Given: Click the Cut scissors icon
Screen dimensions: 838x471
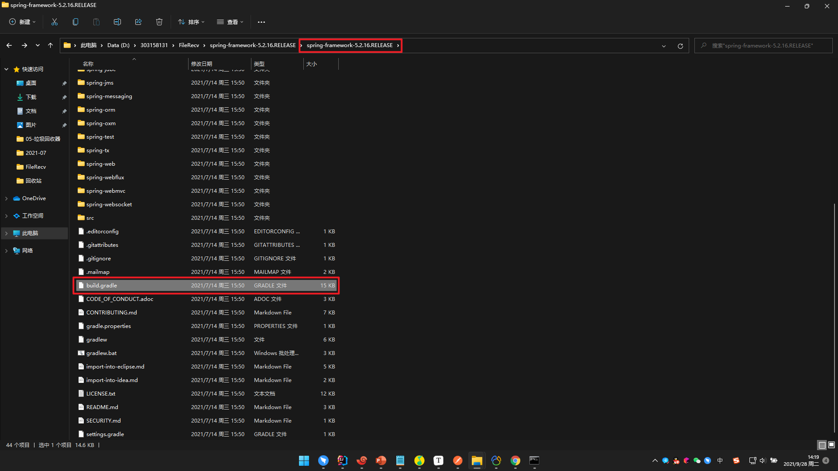Looking at the screenshot, I should pos(55,22).
